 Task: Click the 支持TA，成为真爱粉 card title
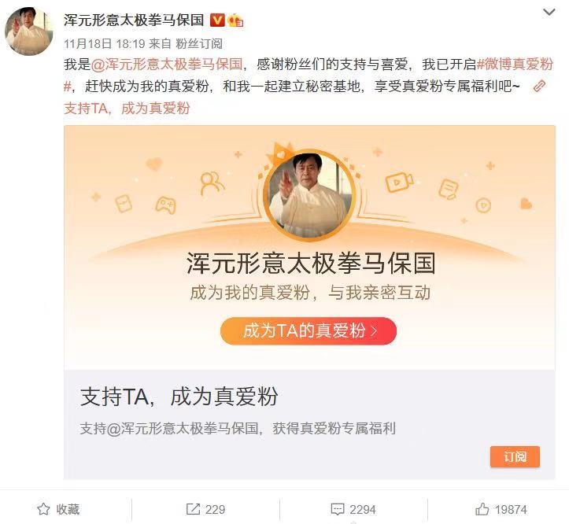[x=179, y=397]
